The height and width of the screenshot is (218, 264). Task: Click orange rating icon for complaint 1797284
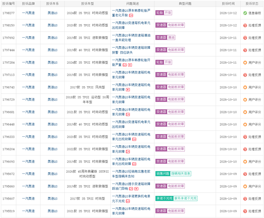245,62
